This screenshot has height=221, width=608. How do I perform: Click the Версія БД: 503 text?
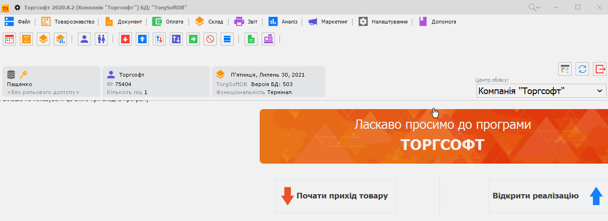272,84
